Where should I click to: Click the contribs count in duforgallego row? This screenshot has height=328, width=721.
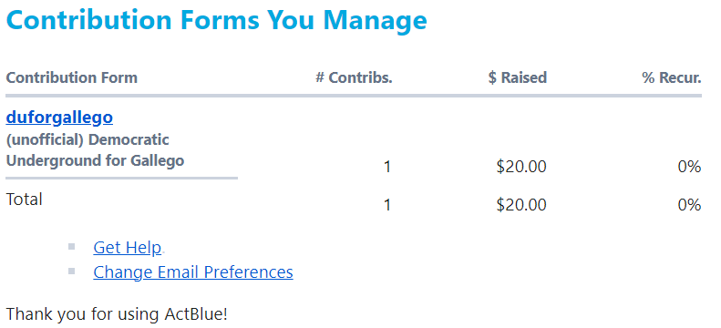[387, 167]
